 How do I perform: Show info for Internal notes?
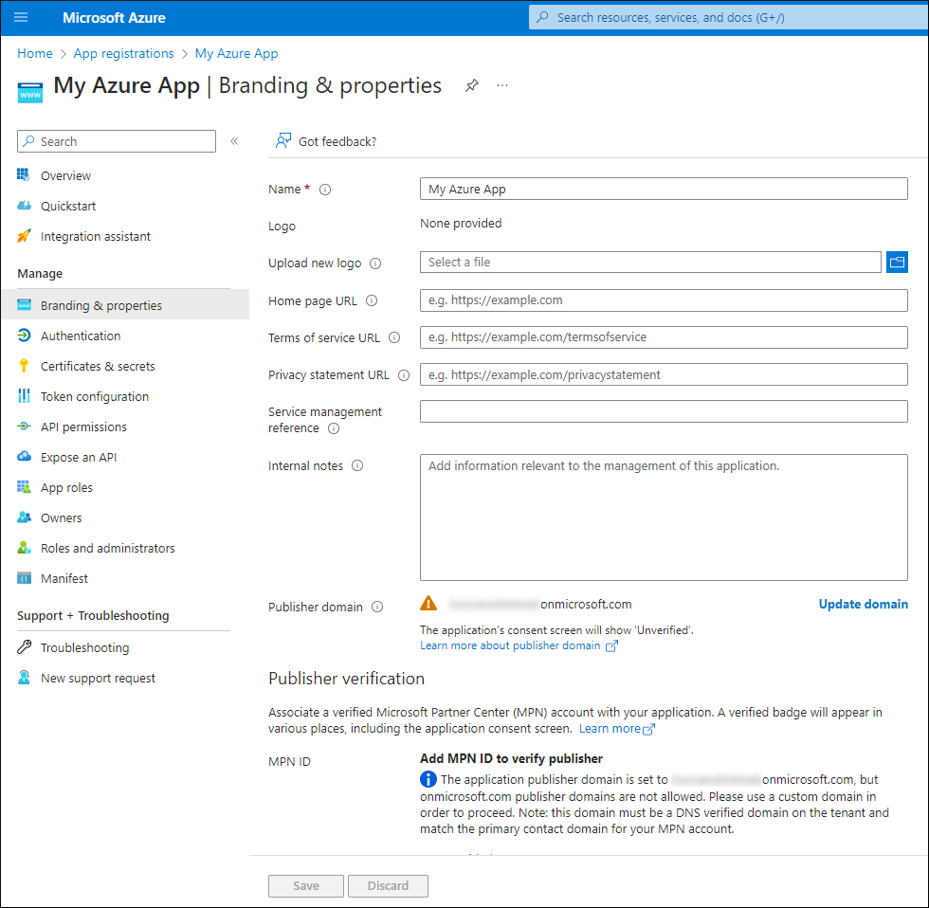[357, 465]
